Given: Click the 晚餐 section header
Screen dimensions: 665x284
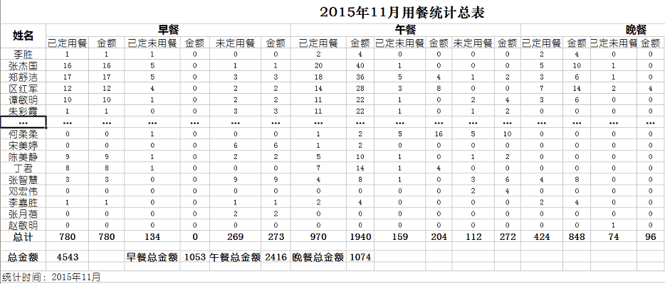Looking at the screenshot, I should (x=635, y=29).
